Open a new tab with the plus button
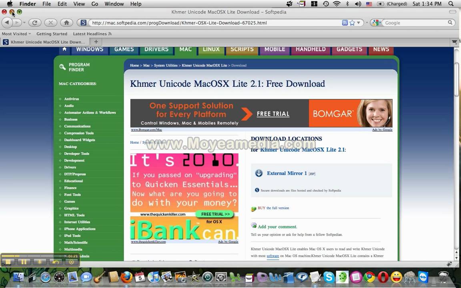Viewport: 461px width, 288px height. [x=96, y=42]
